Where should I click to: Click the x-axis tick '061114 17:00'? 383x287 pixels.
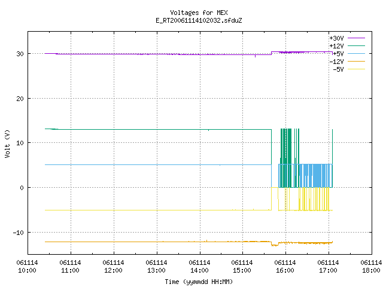[329, 267]
